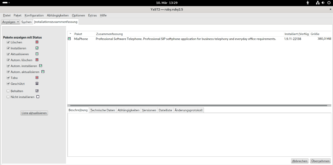Open the Paket menu

pyautogui.click(x=17, y=15)
